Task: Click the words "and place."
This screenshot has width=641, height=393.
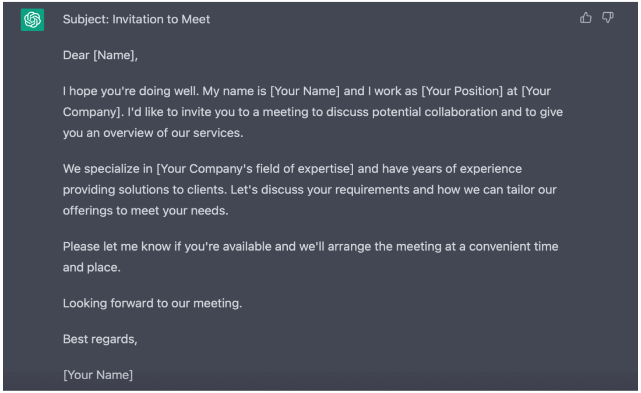Action: coord(91,267)
